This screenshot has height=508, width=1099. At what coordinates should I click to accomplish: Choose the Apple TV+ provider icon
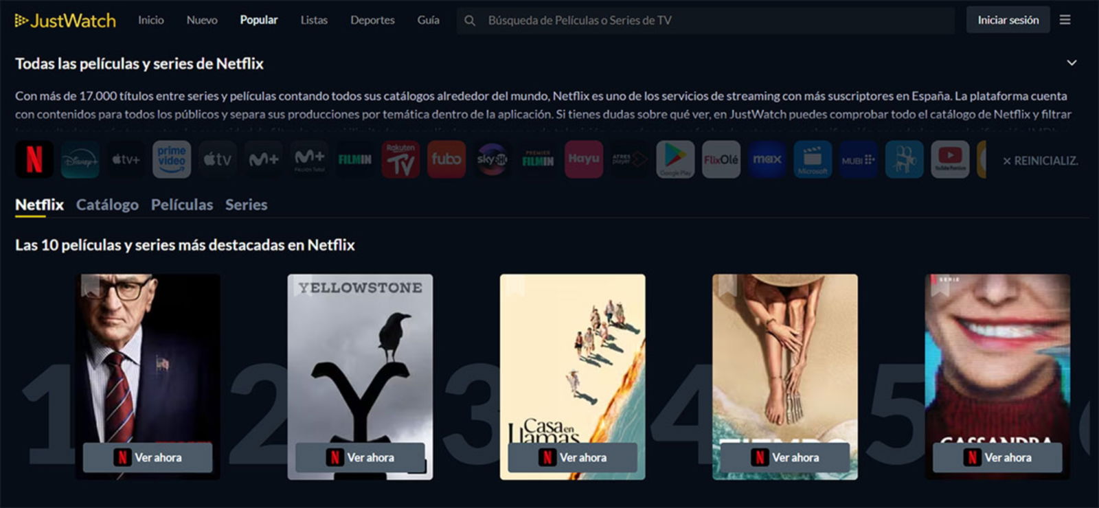(126, 159)
